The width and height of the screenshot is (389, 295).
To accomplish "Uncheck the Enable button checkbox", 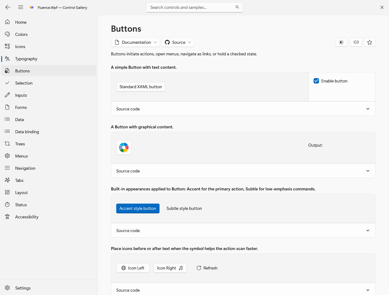I will pyautogui.click(x=316, y=81).
